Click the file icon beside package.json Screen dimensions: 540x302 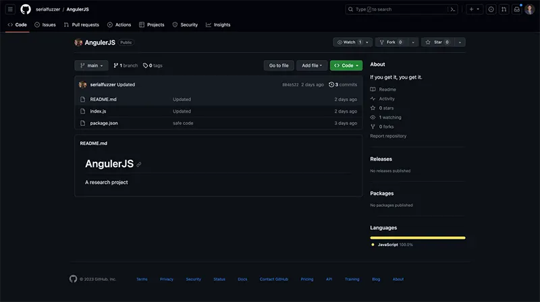pyautogui.click(x=82, y=123)
